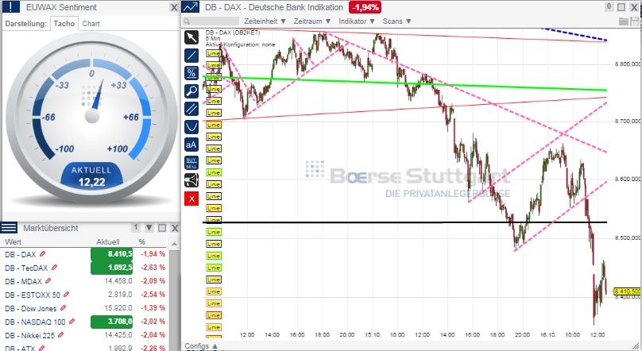This screenshot has width=642, height=351.
Task: Click the 1.092,5 TecDAX price cell
Action: pos(112,268)
